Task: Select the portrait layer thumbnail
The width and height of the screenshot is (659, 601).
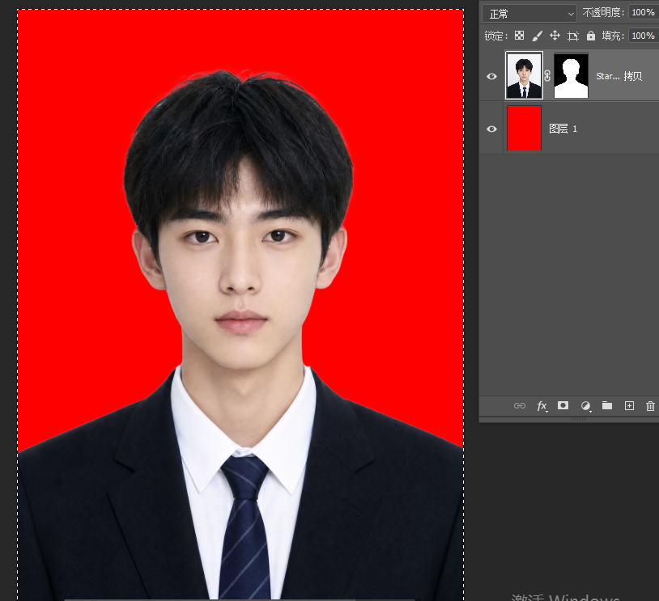Action: pyautogui.click(x=524, y=75)
